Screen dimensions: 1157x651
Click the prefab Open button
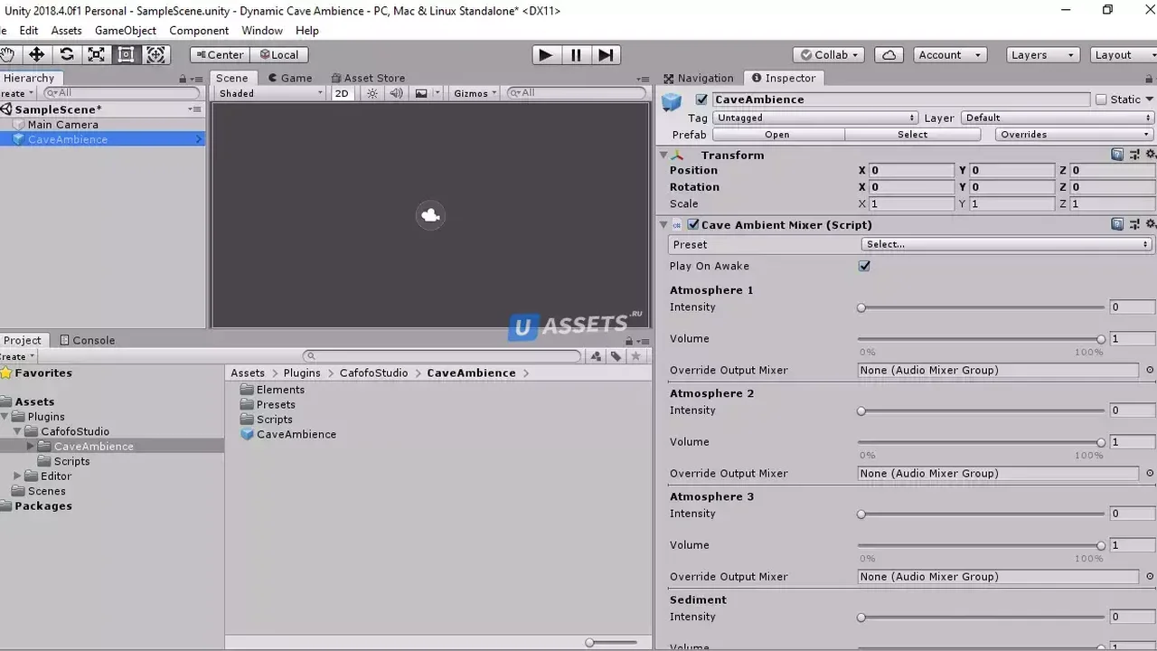point(777,135)
